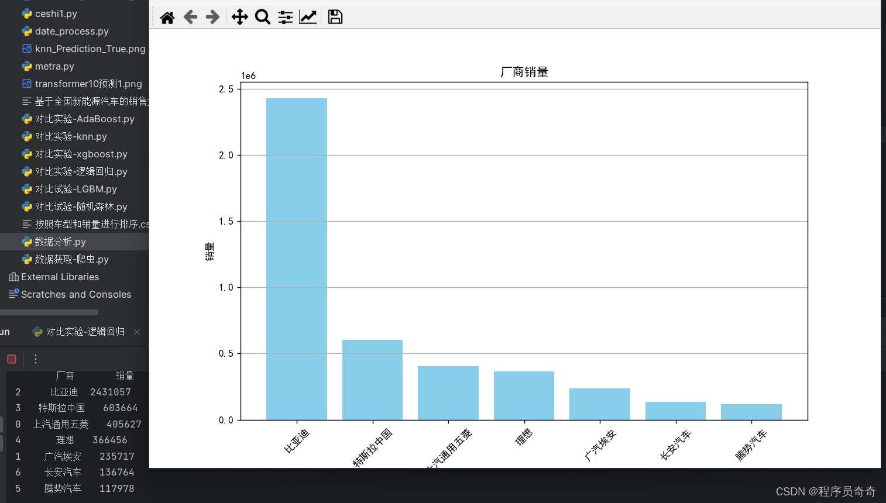Click console value 366456

click(x=110, y=440)
